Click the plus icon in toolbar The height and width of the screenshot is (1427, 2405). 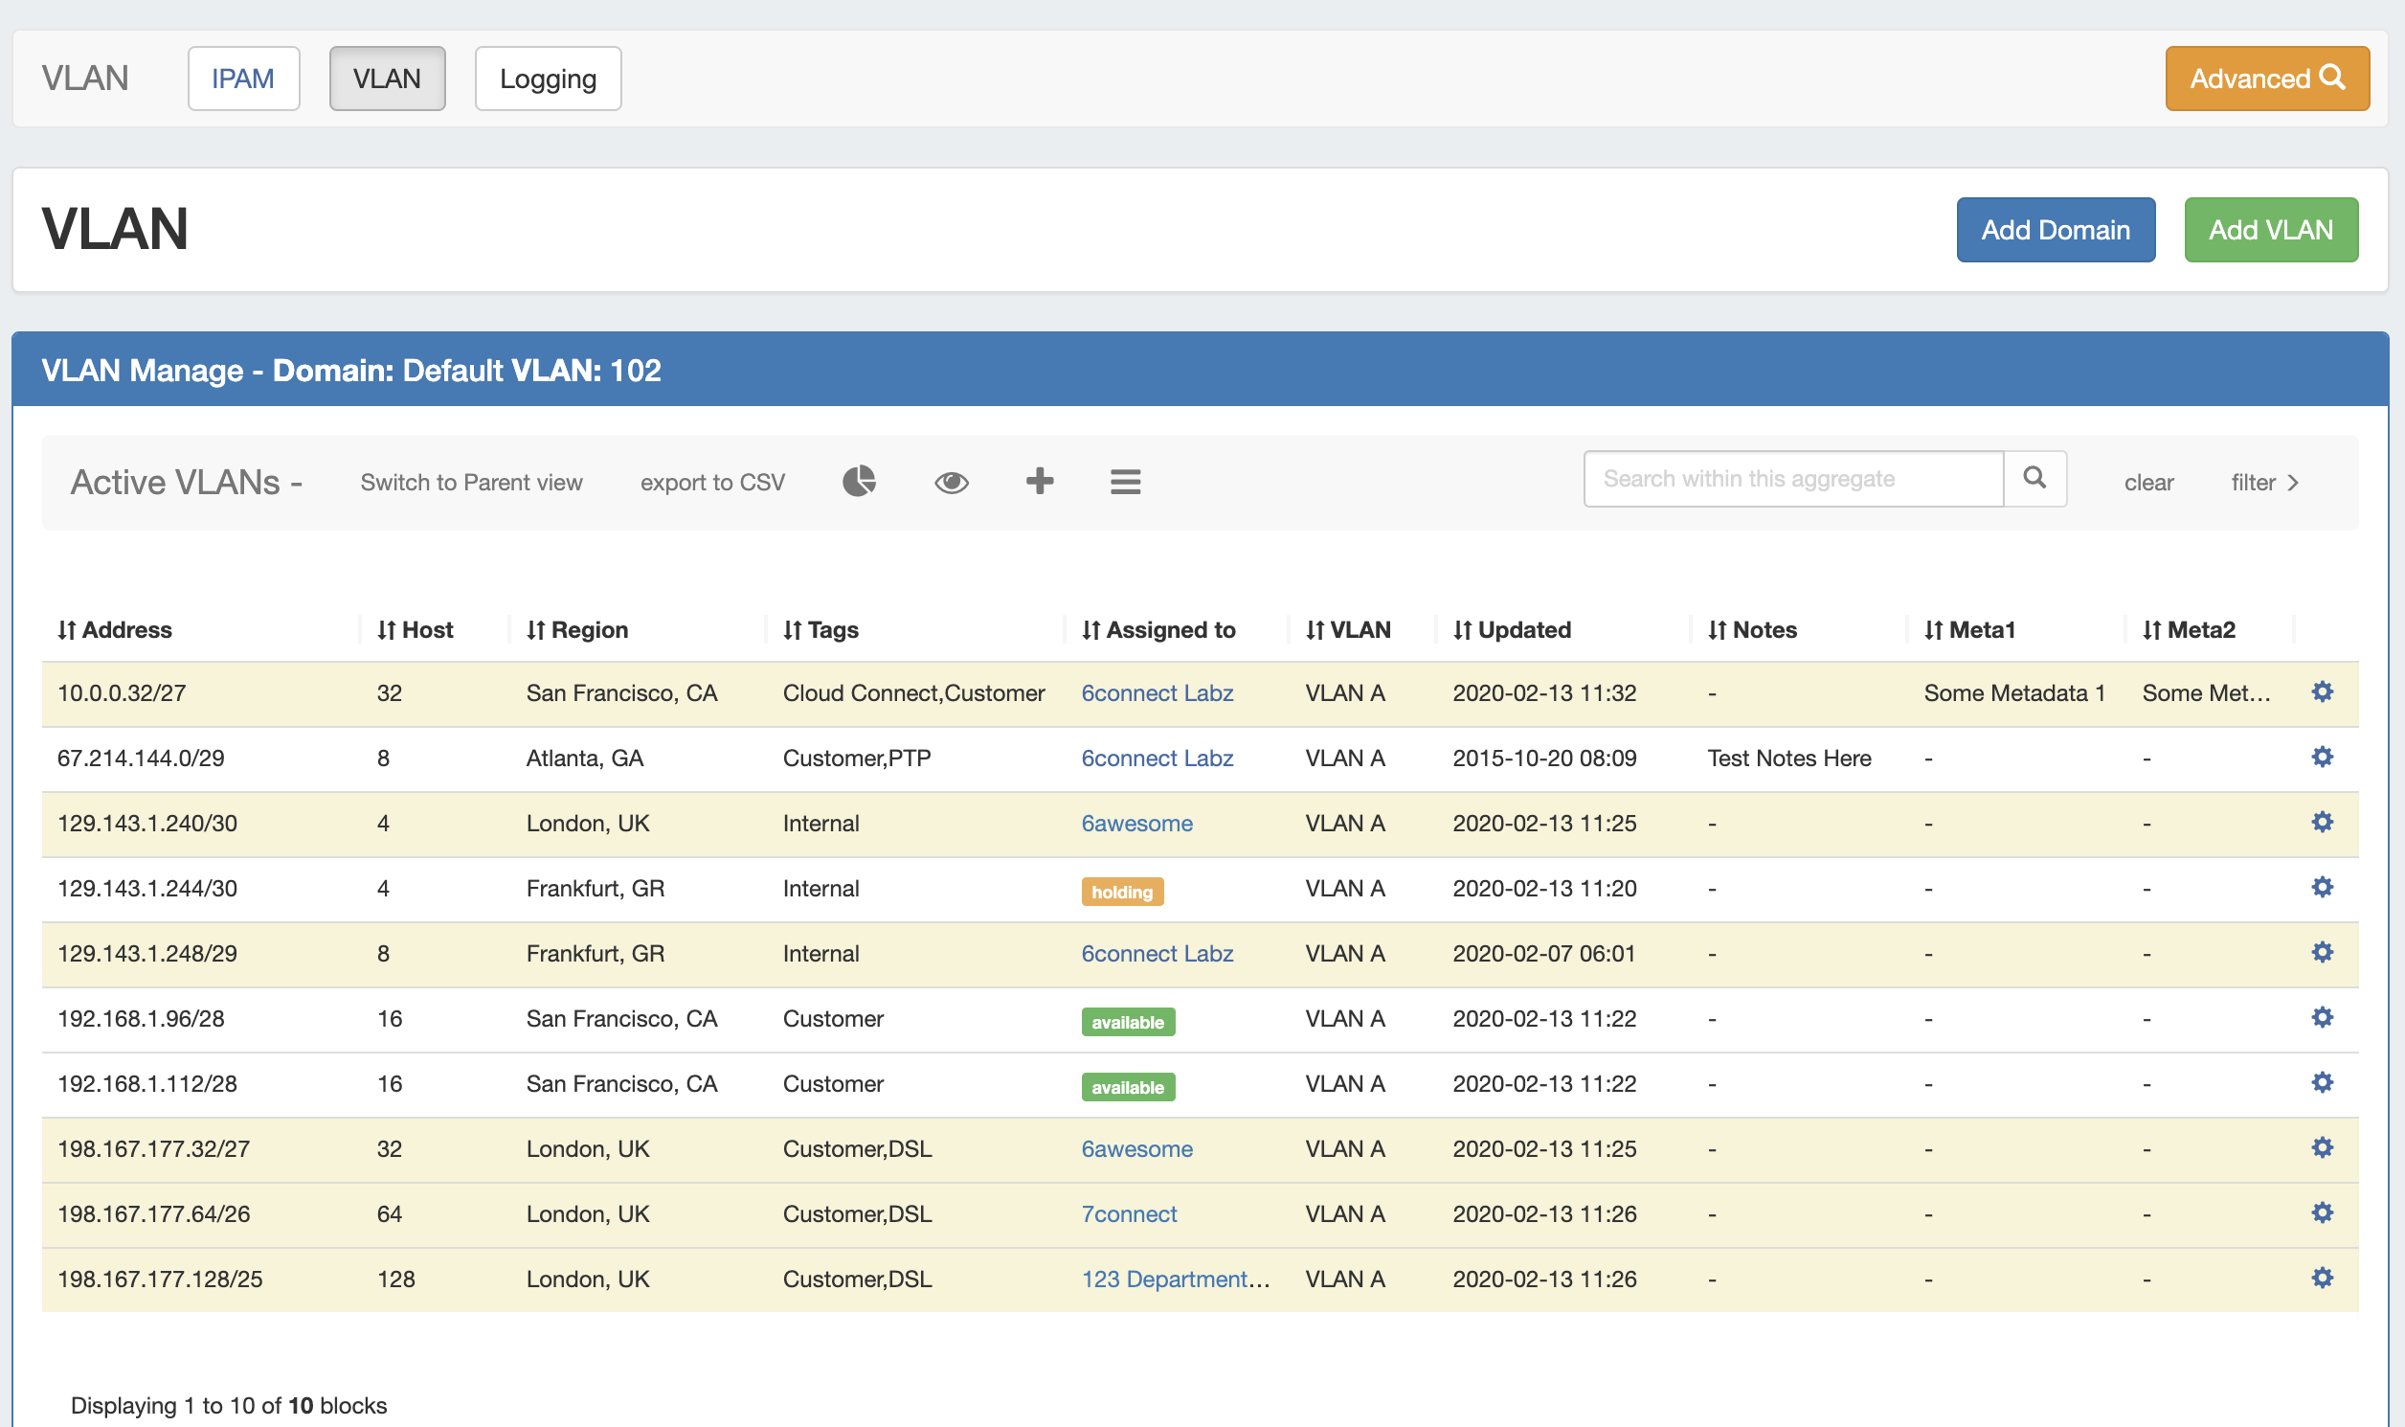click(x=1039, y=481)
